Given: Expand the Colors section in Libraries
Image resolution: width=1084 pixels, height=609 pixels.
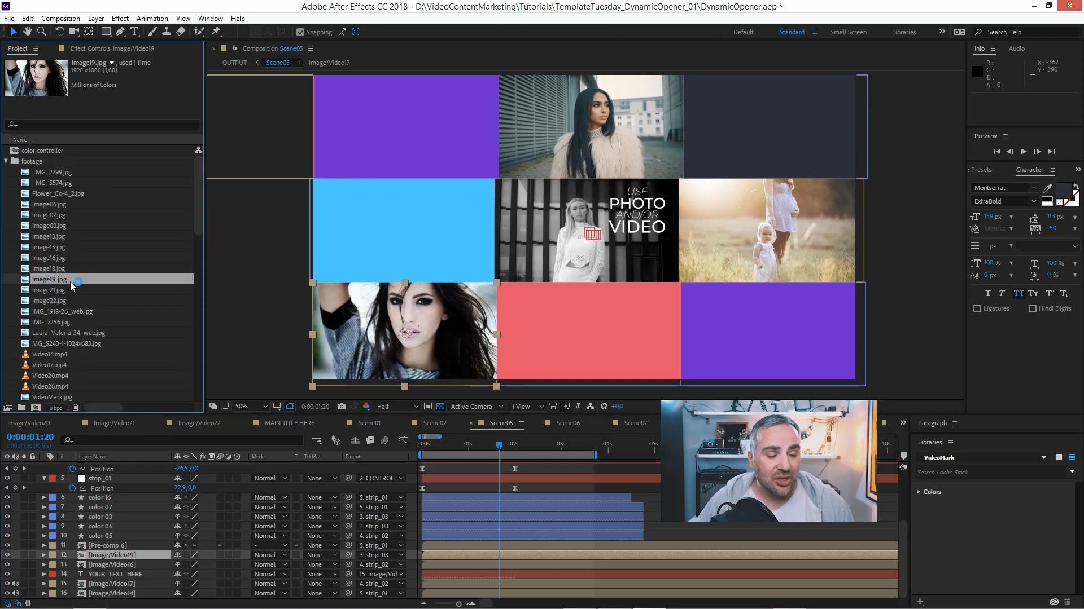Looking at the screenshot, I should (x=919, y=492).
